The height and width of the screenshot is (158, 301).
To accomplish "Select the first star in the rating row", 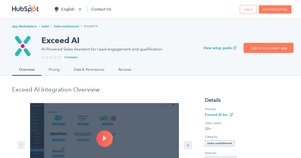I will click(x=43, y=57).
